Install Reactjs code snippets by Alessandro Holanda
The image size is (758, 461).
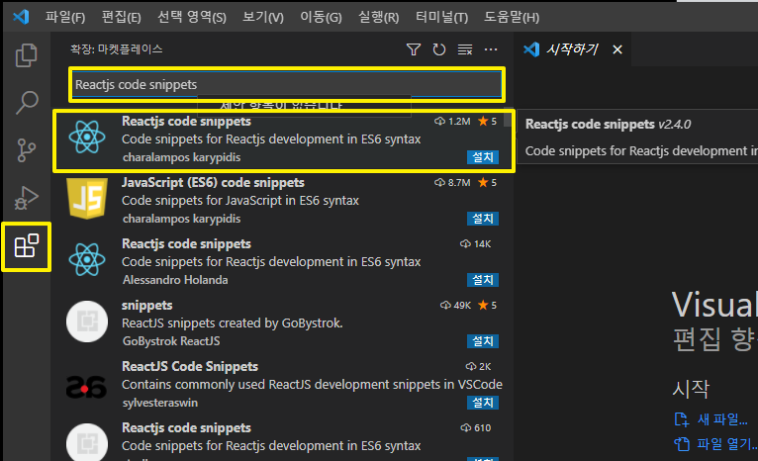483,280
